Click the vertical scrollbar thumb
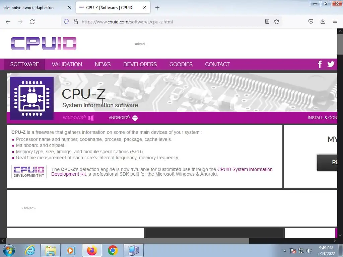343x257 pixels. 340,44
